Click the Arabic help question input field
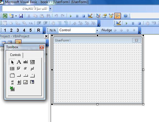The width and height of the screenshot is (159, 122). tap(26, 9)
